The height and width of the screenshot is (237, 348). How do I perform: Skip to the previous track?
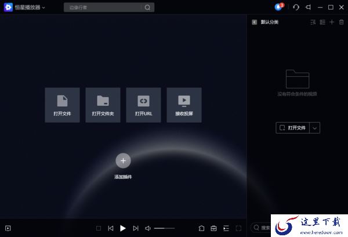[111, 228]
